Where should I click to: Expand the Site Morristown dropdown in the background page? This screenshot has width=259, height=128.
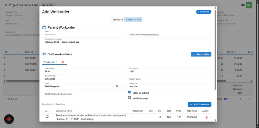[x=38, y=23]
